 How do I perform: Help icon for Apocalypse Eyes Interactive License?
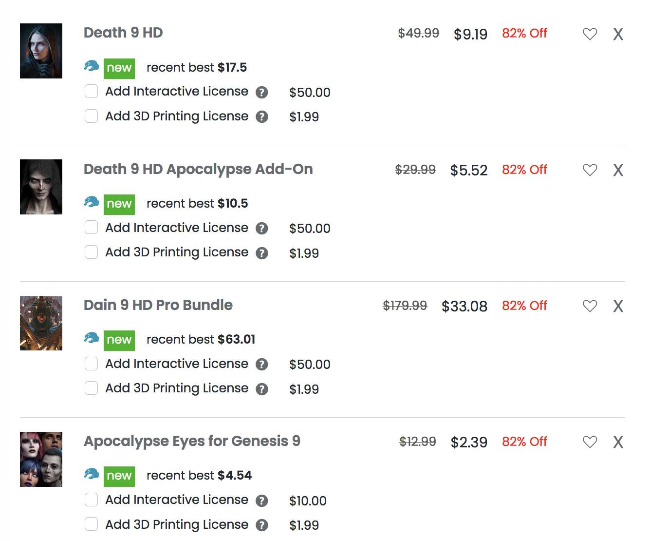(262, 501)
